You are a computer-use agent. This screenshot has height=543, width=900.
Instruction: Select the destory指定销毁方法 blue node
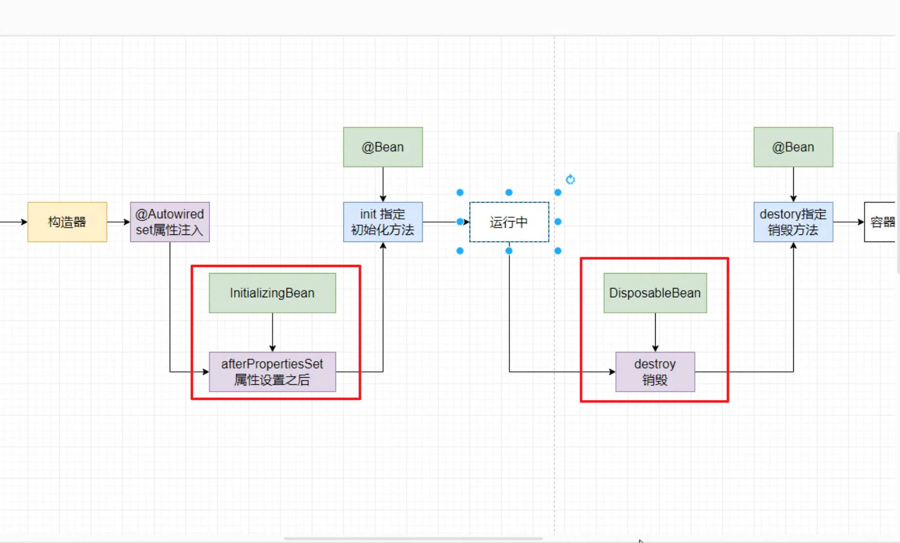pyautogui.click(x=793, y=222)
